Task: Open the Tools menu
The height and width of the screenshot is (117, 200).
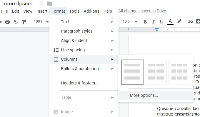Action: pyautogui.click(x=74, y=11)
